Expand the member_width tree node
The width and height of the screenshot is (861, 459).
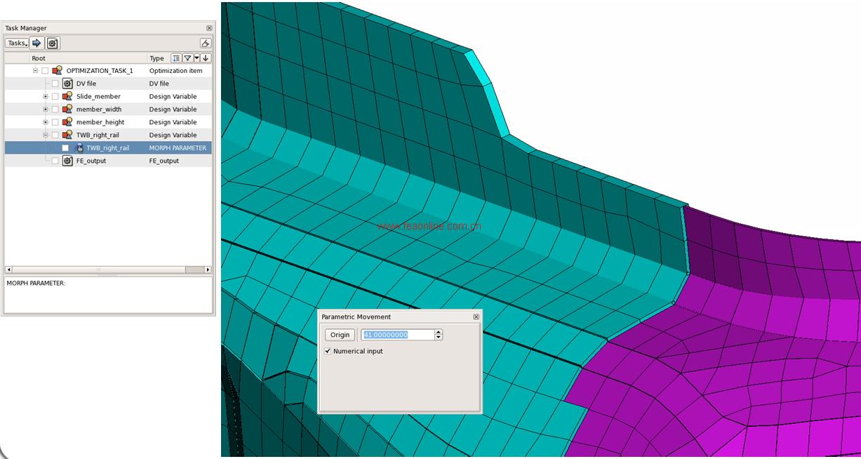coord(46,109)
